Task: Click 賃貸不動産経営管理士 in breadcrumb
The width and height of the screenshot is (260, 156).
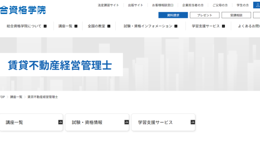Action: click(x=43, y=97)
